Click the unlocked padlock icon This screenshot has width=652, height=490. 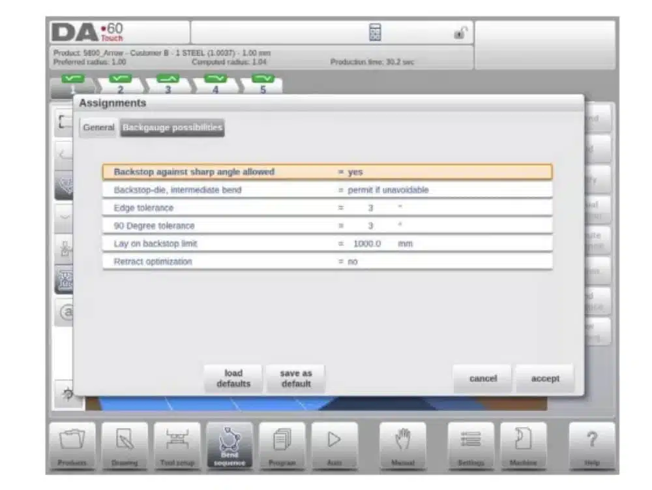(x=460, y=33)
